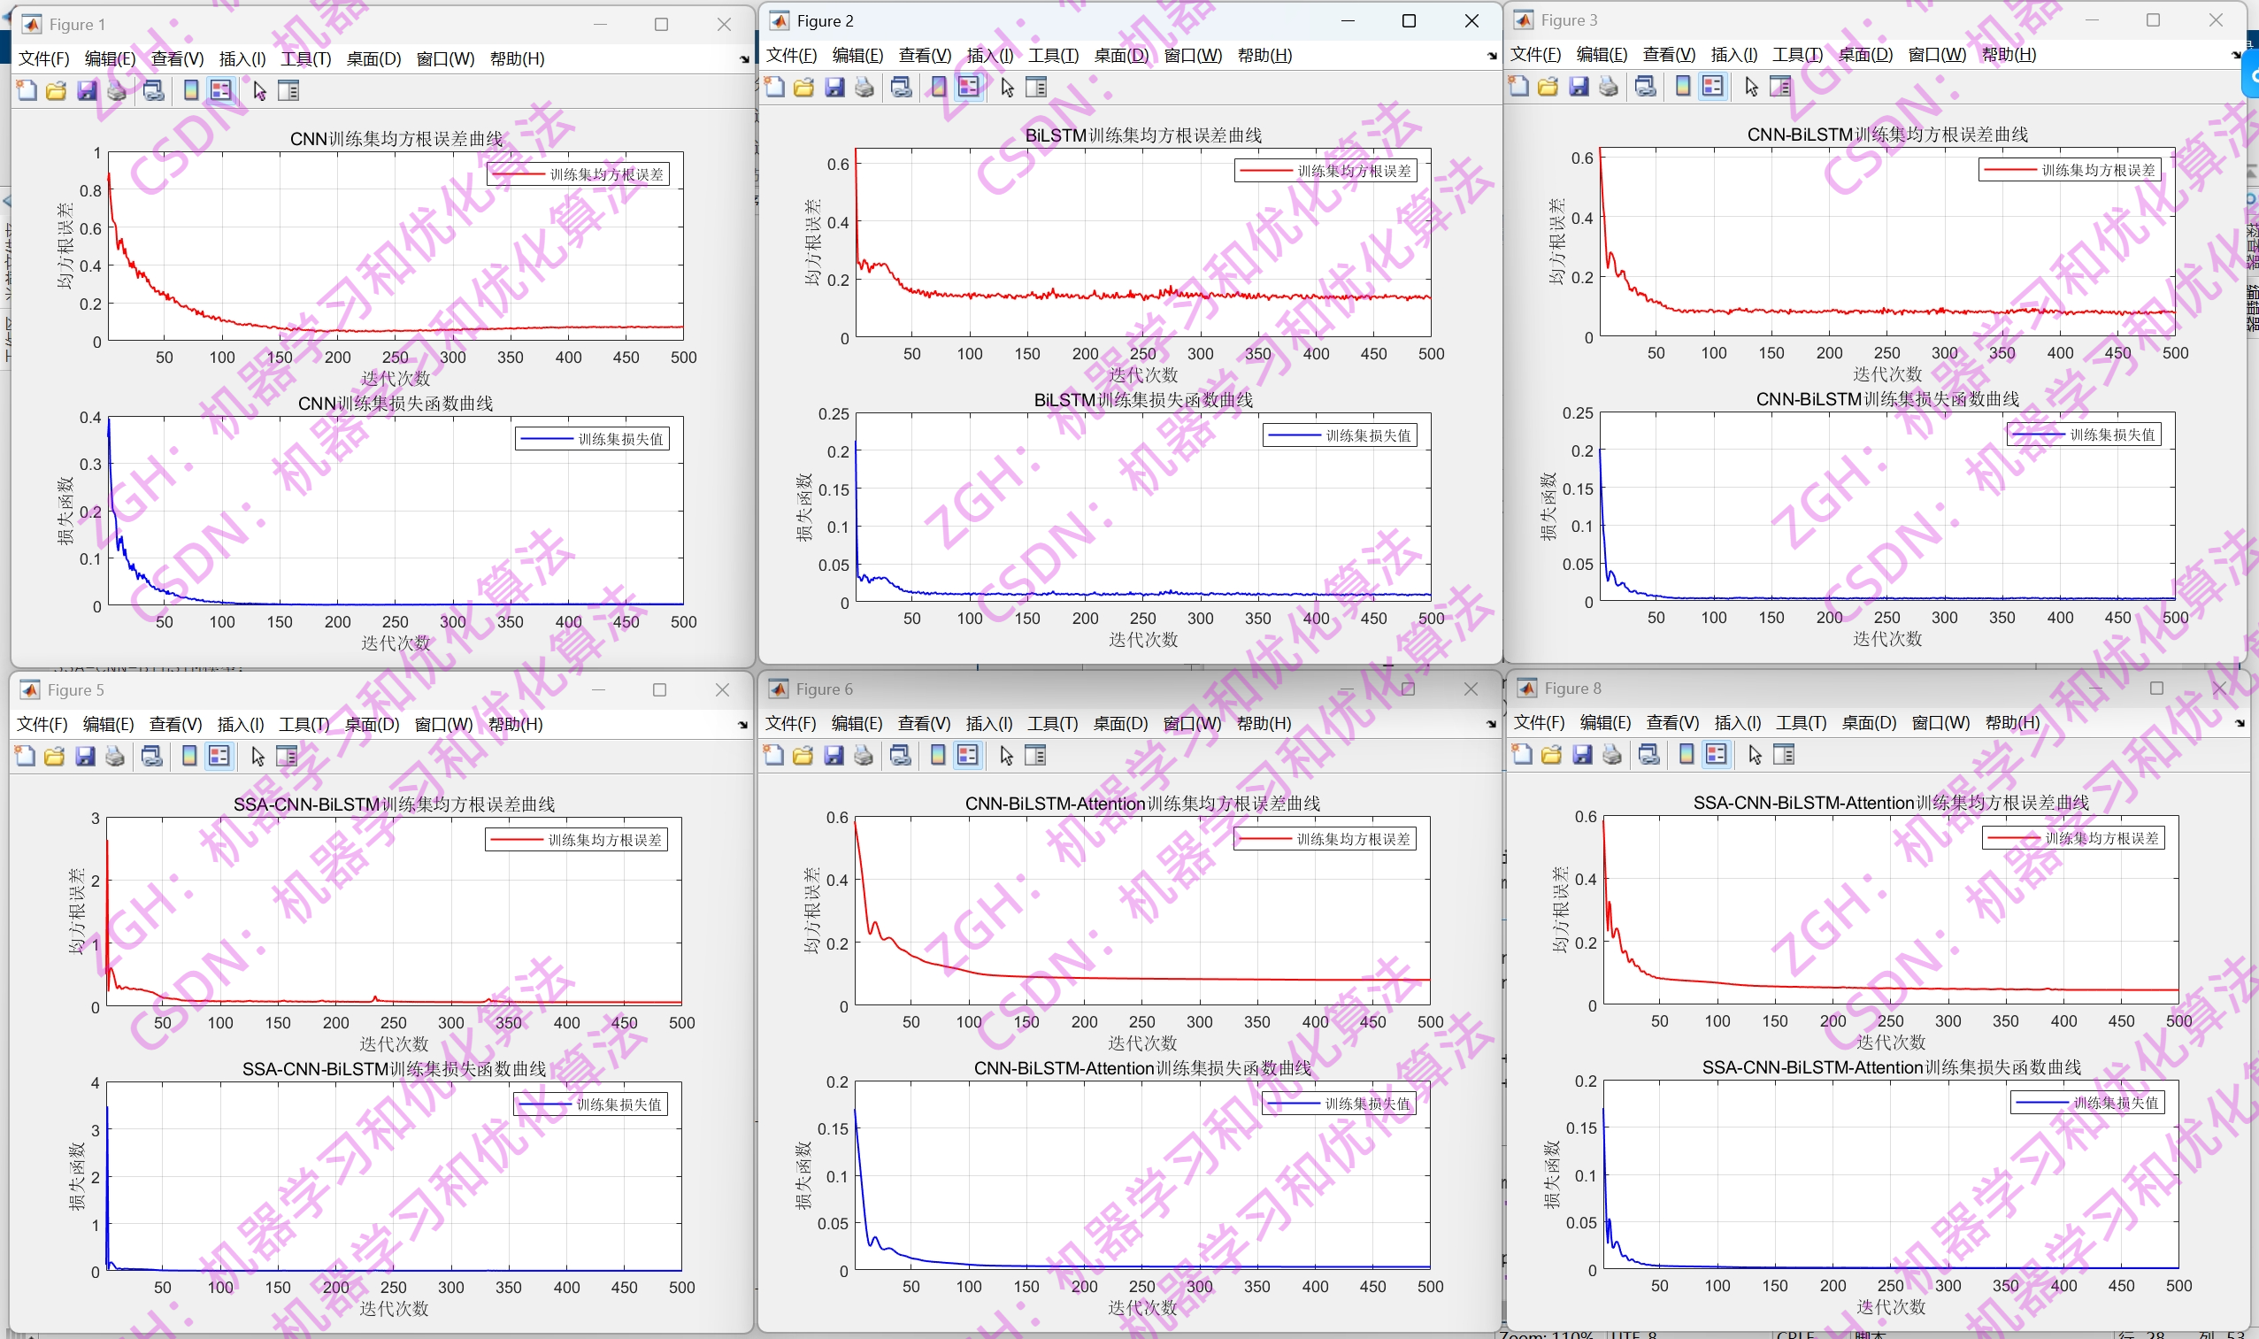Image resolution: width=2259 pixels, height=1339 pixels.
Task: Click dock arrow at Figure 6 menu bar right
Action: pos(1490,724)
